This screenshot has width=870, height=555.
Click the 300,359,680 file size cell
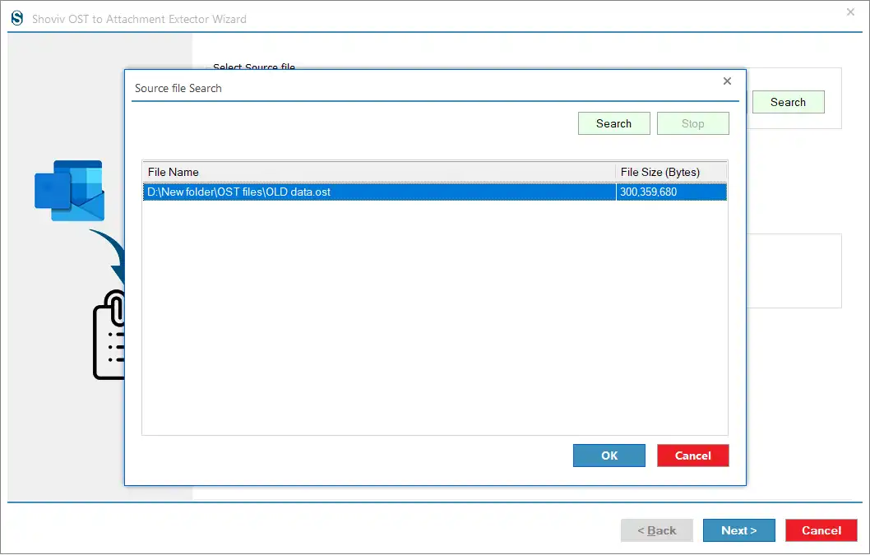[x=671, y=192]
